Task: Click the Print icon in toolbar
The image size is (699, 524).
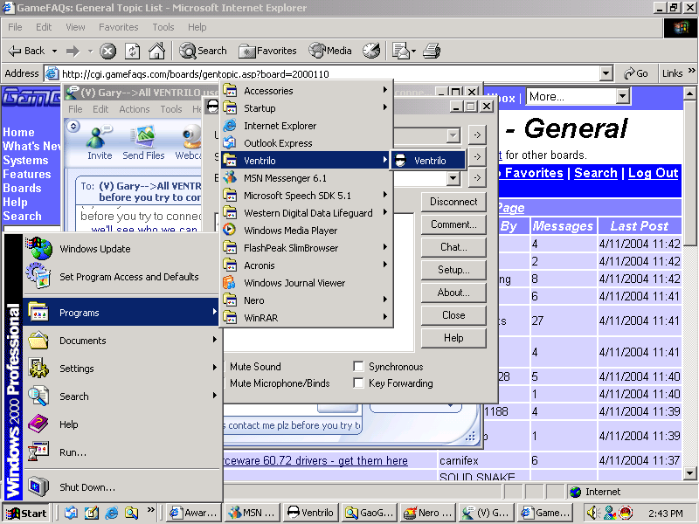Action: pos(432,51)
